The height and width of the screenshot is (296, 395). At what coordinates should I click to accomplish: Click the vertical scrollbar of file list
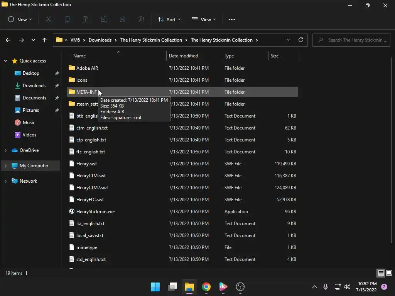392,150
